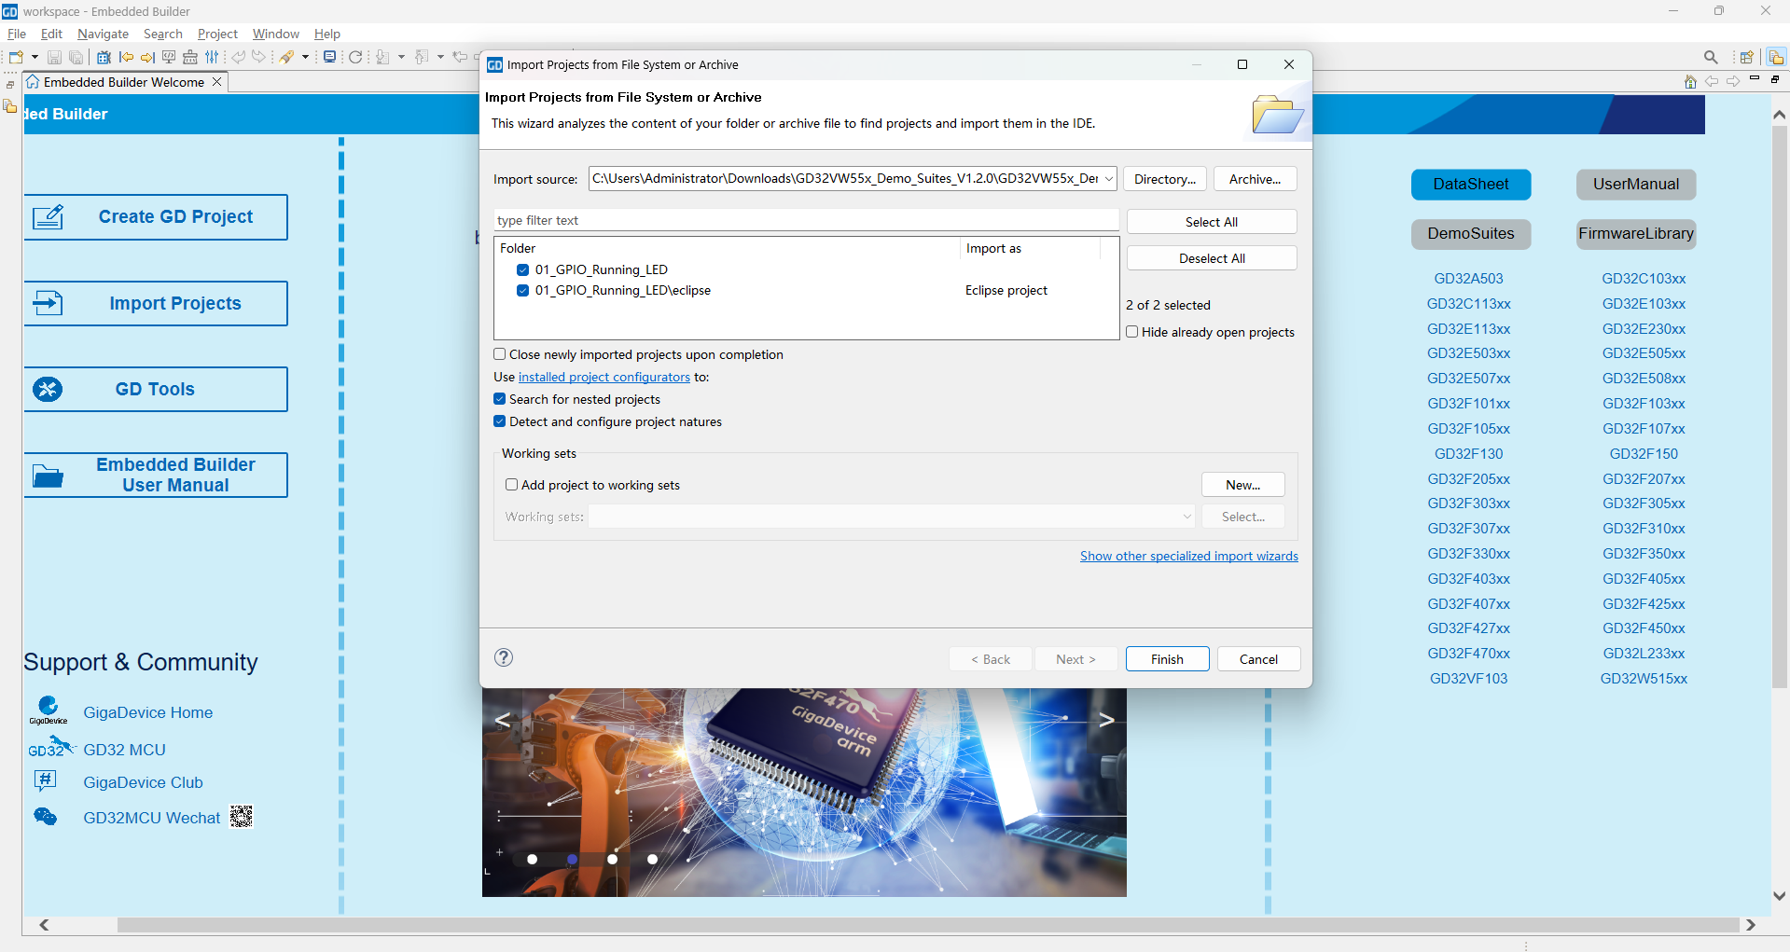Click the New wizard toolbar icon

[16, 57]
